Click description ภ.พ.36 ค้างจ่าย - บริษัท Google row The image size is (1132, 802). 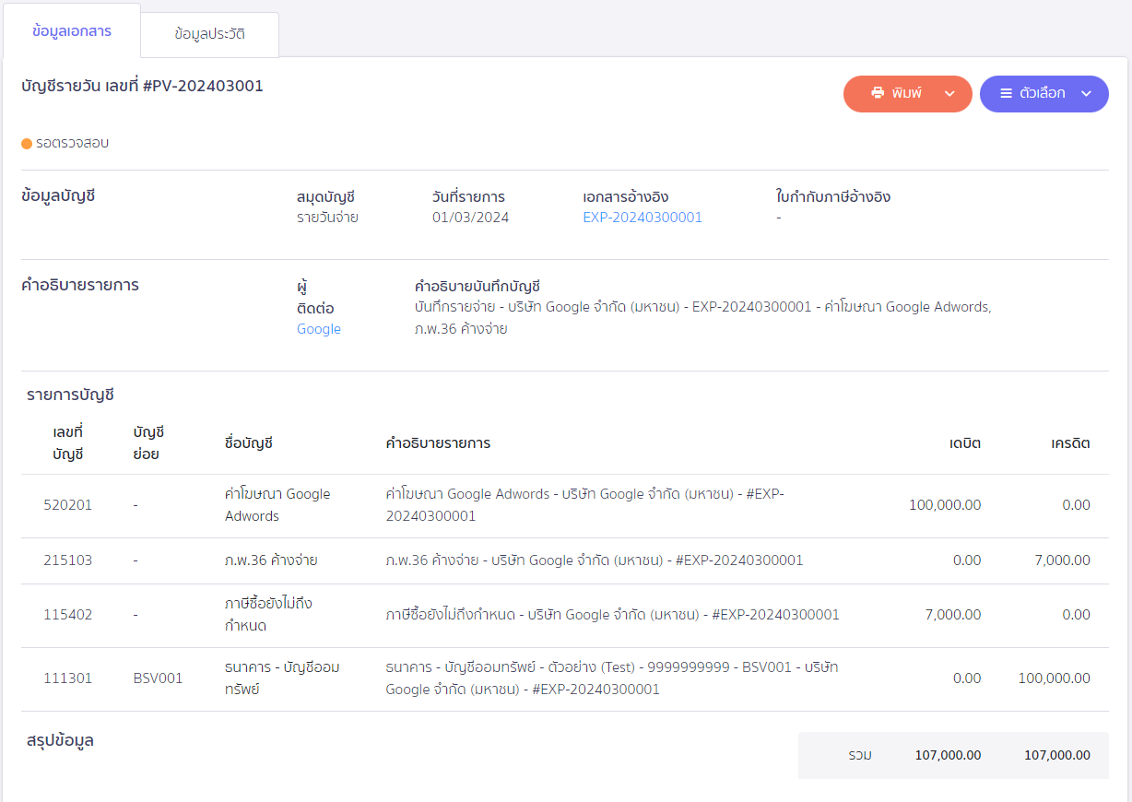(595, 560)
